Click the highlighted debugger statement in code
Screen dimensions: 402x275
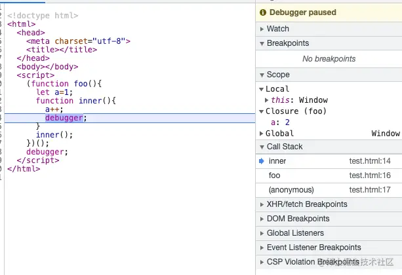[x=64, y=118]
